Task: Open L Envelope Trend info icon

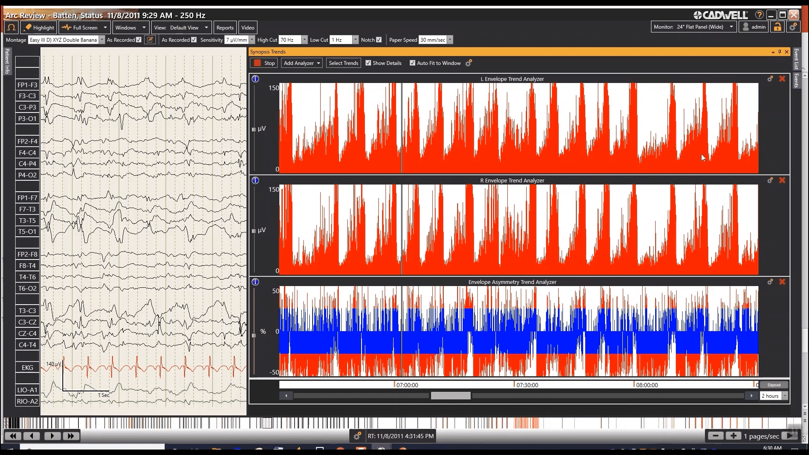Action: tap(255, 79)
